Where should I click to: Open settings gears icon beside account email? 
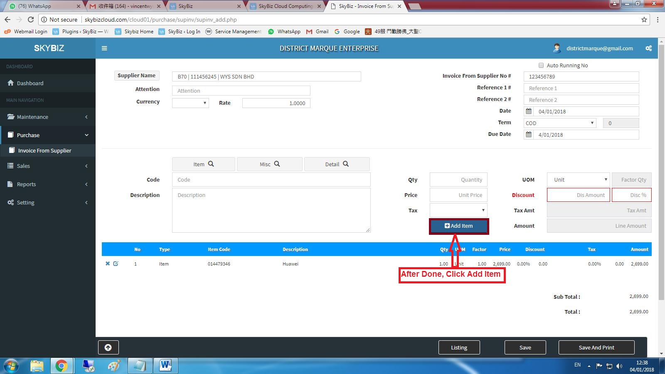[x=648, y=48]
